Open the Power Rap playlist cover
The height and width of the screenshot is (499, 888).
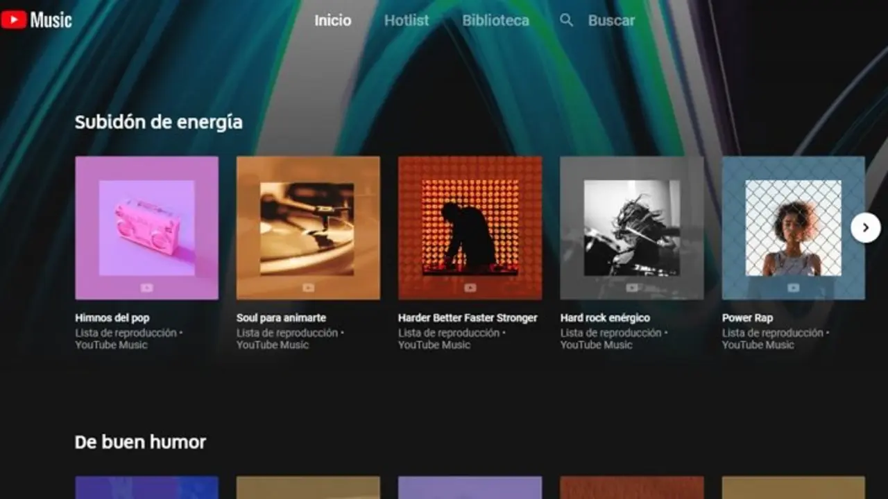point(794,228)
